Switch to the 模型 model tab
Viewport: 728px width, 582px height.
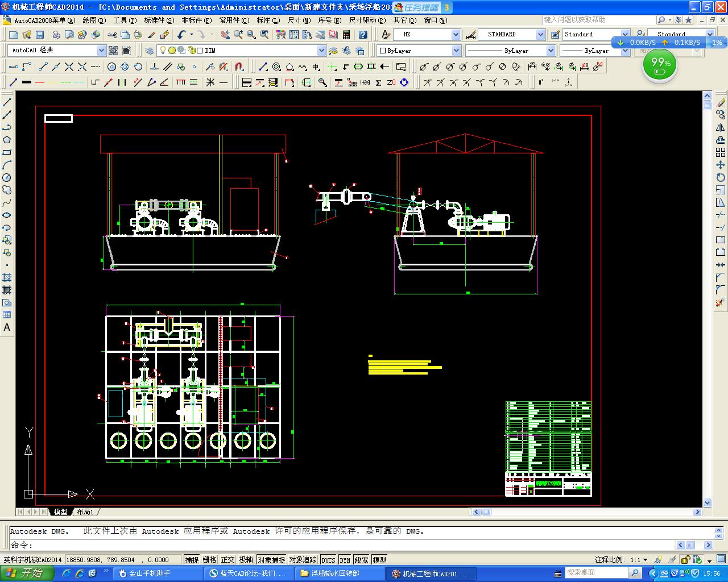[x=60, y=512]
